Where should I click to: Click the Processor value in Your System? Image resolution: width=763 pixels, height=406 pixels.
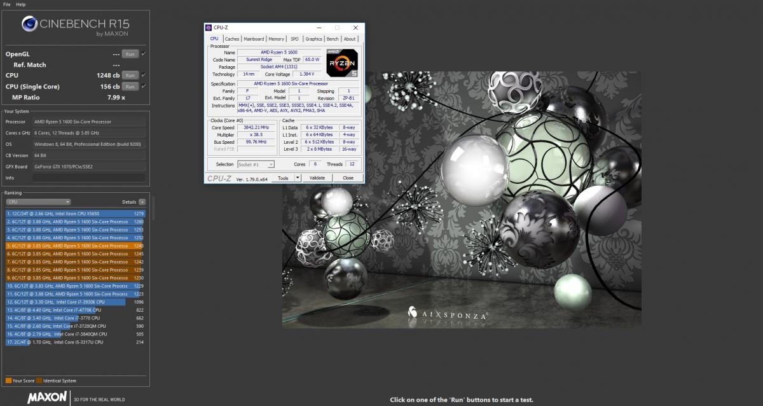89,122
